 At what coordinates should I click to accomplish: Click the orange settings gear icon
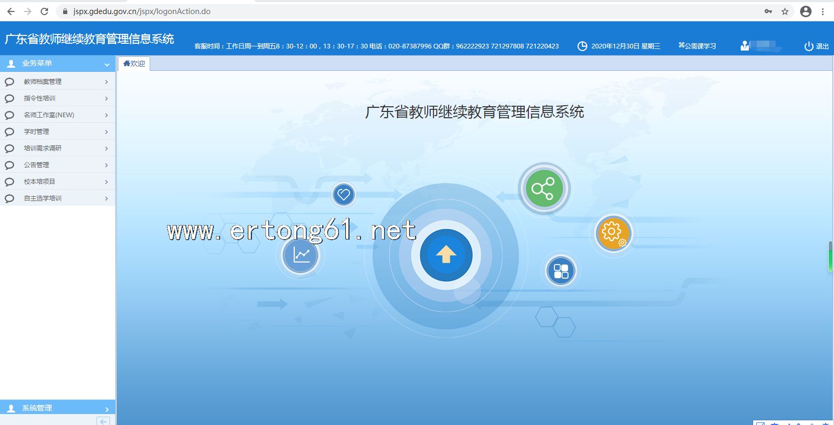tap(613, 233)
